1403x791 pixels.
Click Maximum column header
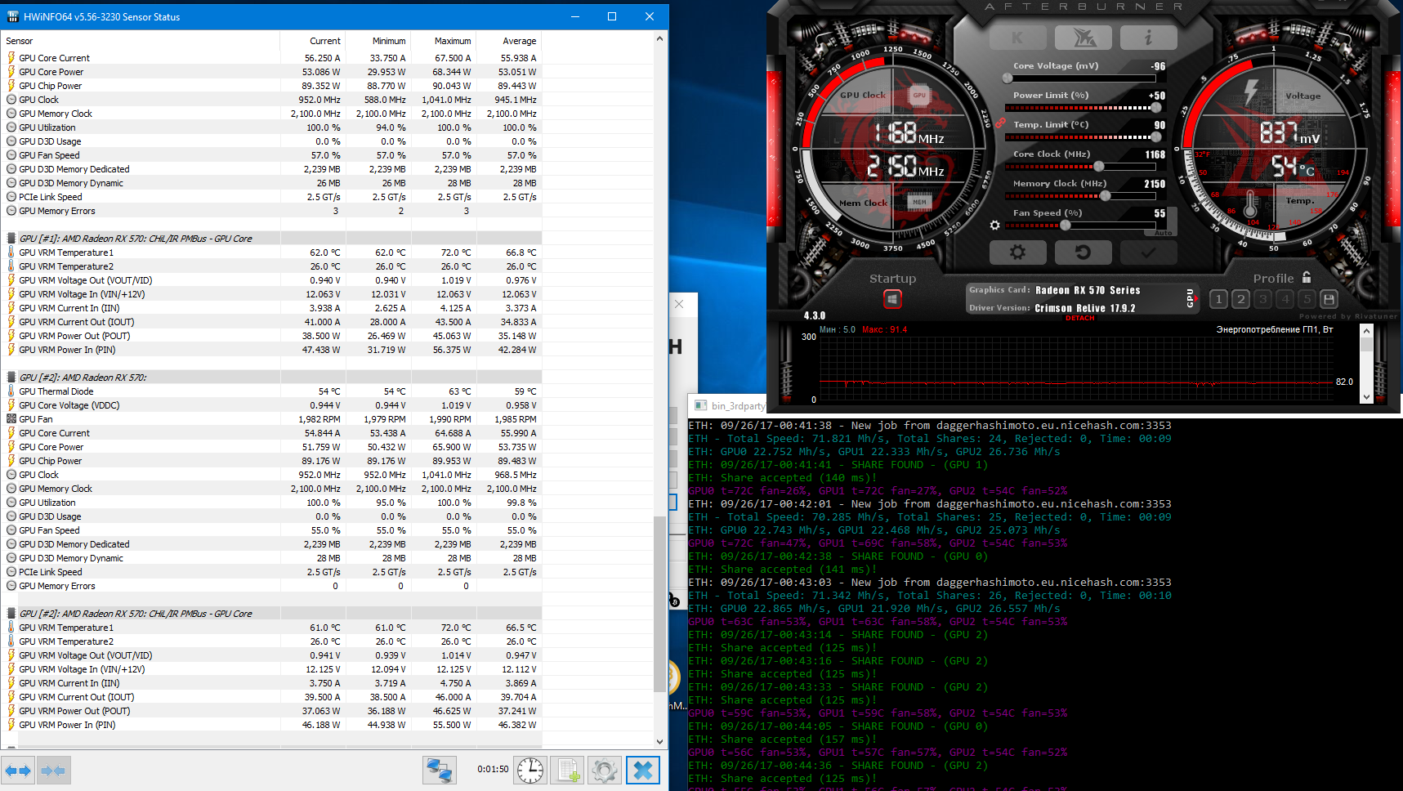[x=443, y=41]
